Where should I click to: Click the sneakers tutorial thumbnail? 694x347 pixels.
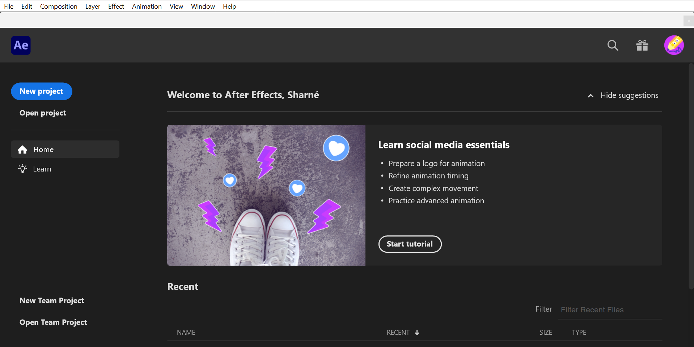(266, 195)
